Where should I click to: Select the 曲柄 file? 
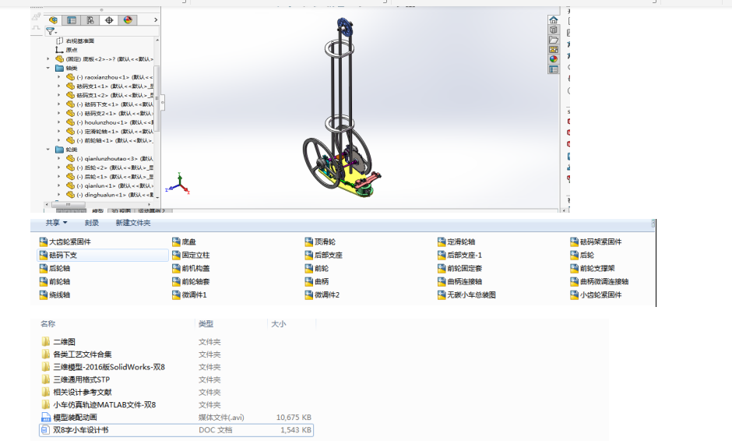click(316, 282)
